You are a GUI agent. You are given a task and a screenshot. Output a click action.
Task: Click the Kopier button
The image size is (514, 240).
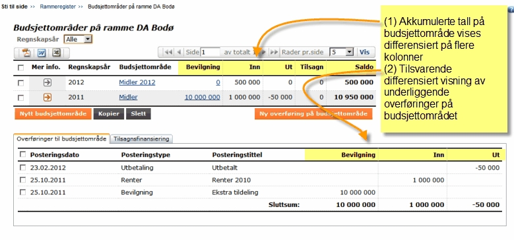point(108,114)
